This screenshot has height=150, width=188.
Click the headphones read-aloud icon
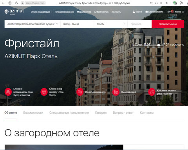156,3
